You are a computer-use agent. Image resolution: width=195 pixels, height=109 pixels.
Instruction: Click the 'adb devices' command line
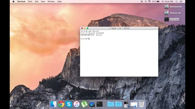(x=90, y=31)
